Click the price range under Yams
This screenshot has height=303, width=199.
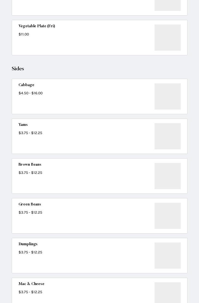coord(30,133)
